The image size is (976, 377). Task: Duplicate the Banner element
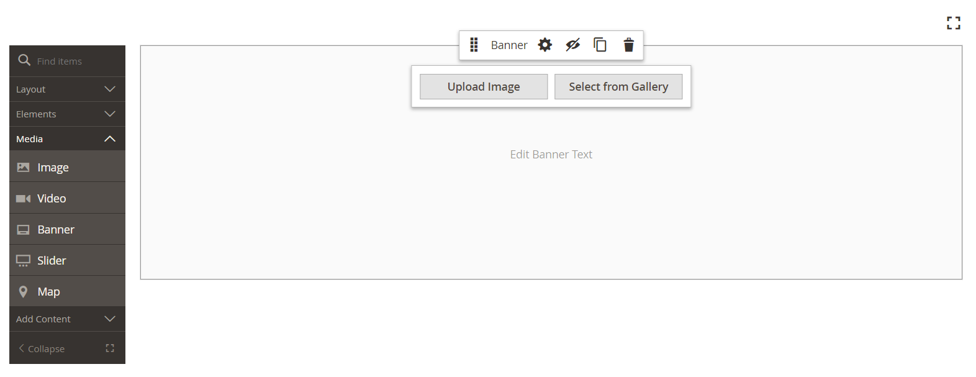(x=599, y=45)
